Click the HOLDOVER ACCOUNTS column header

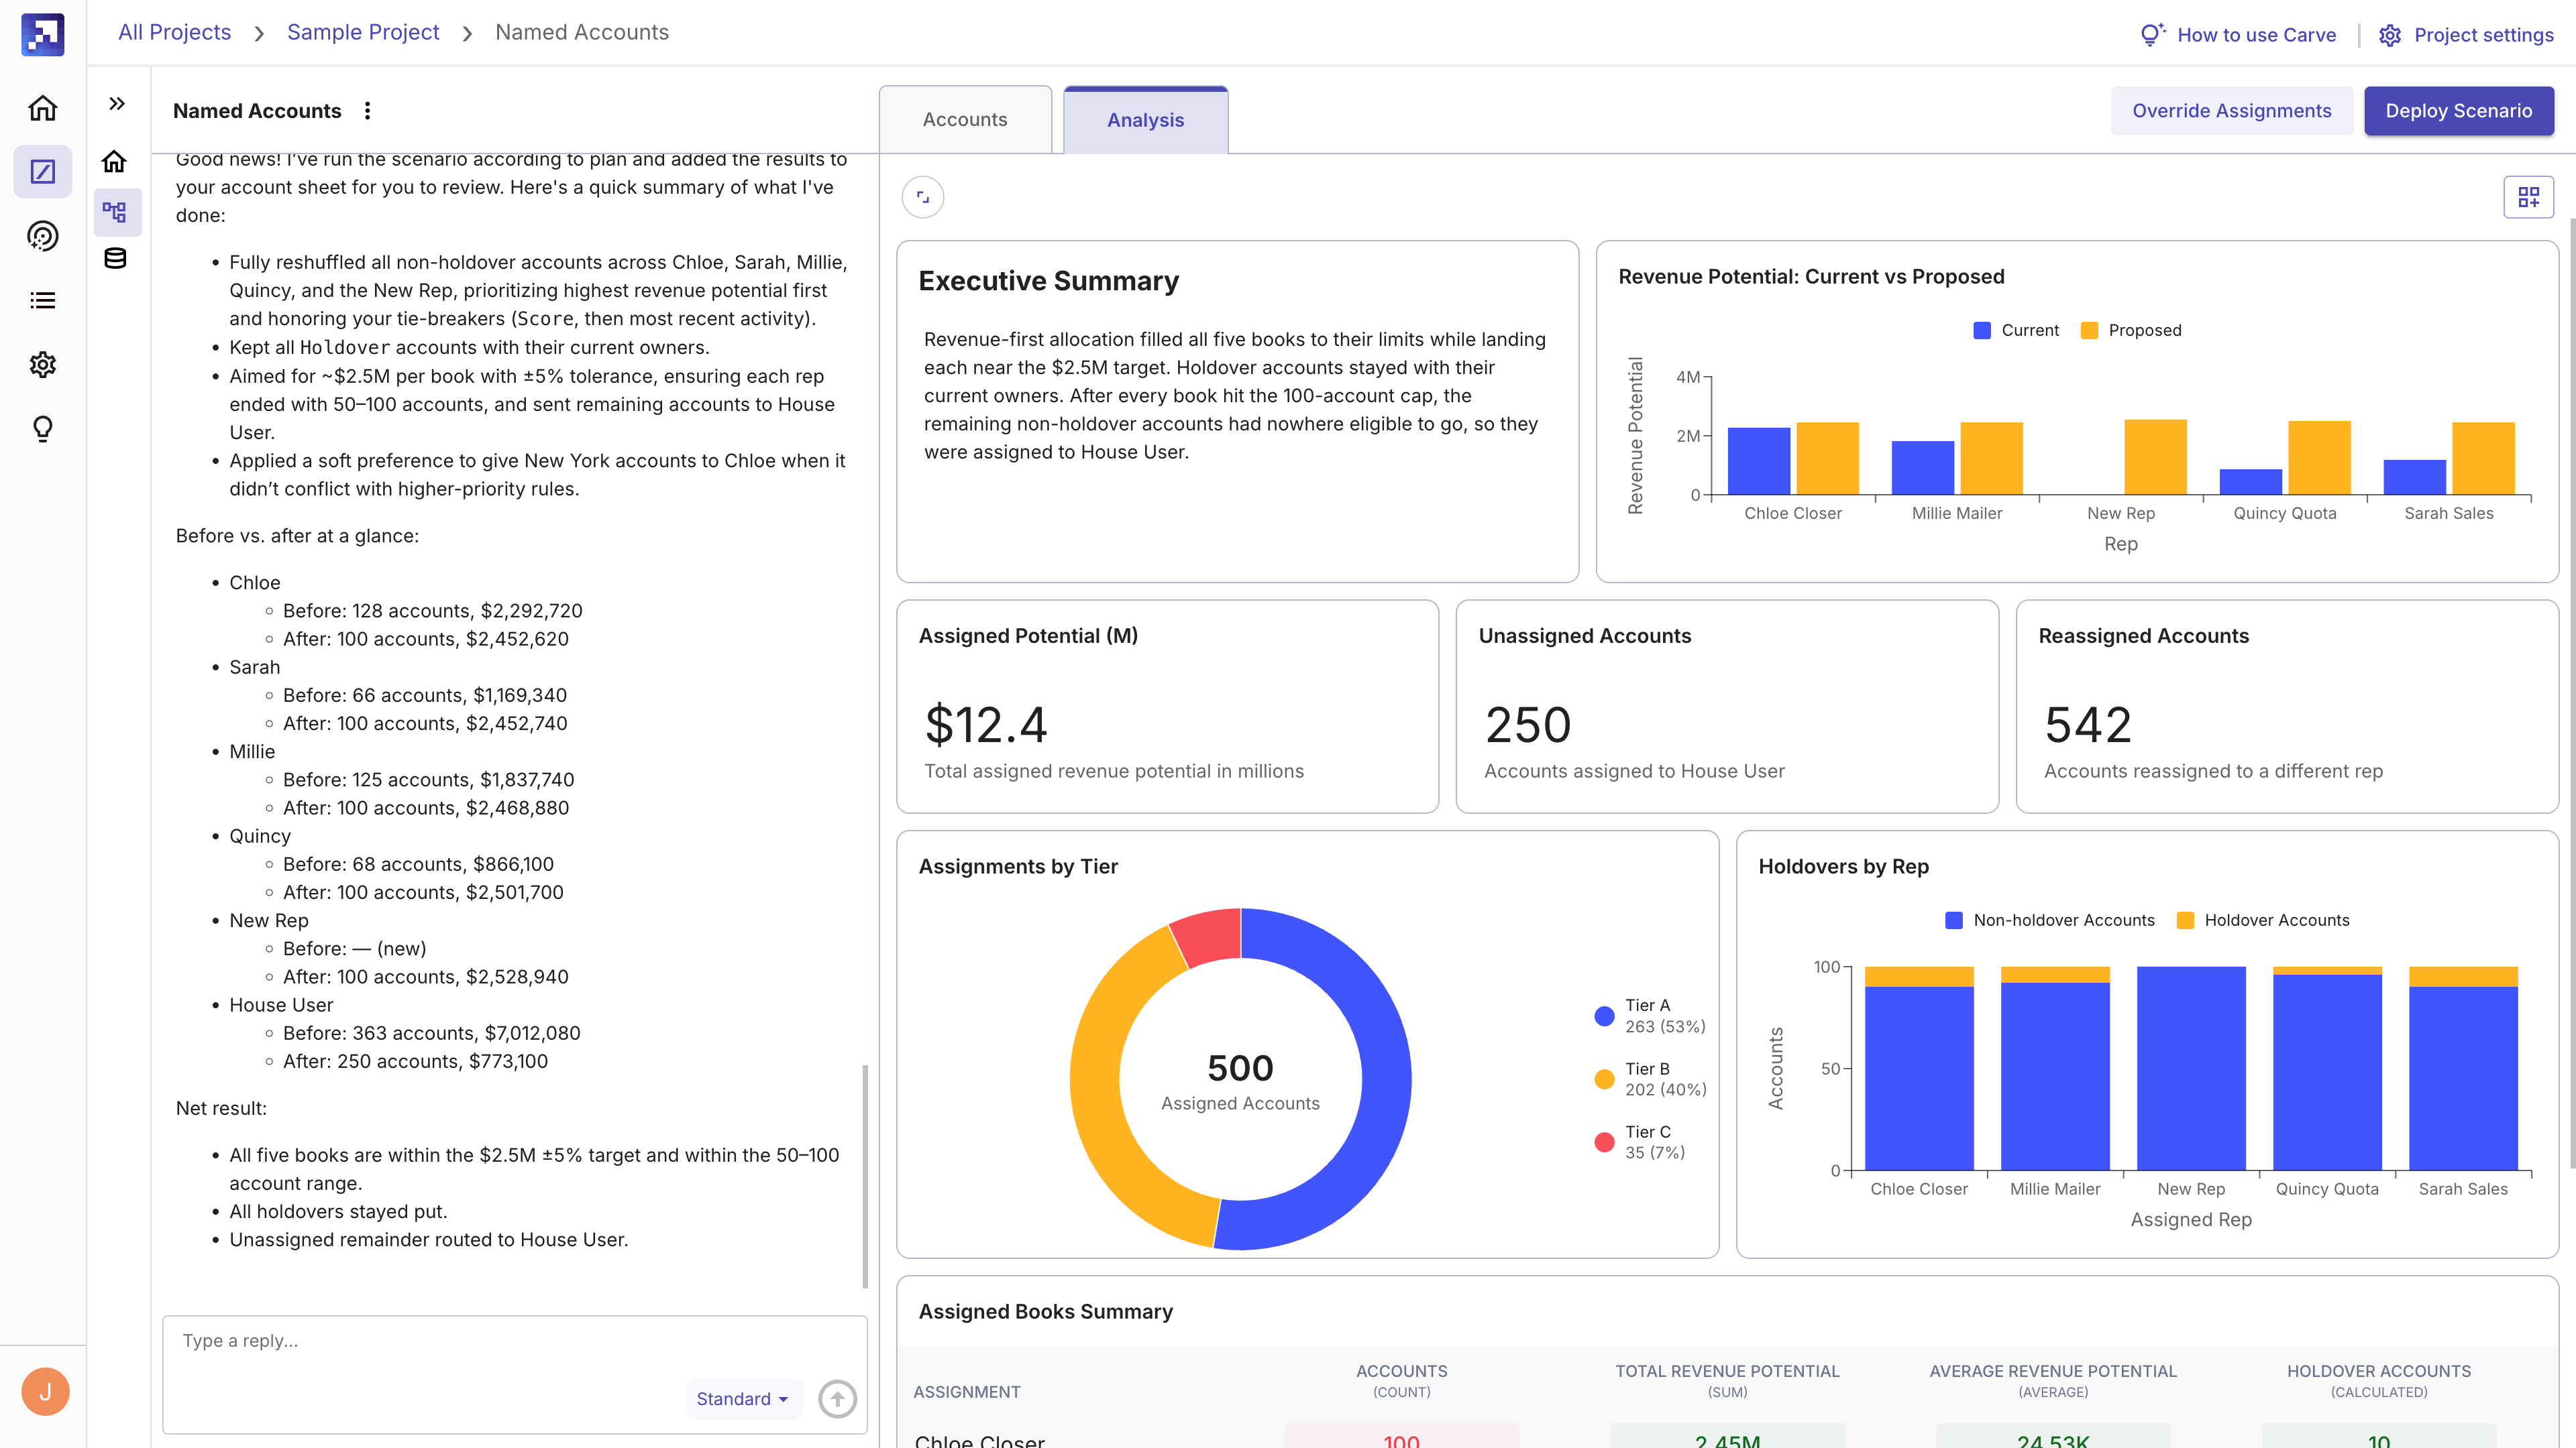click(2379, 1381)
